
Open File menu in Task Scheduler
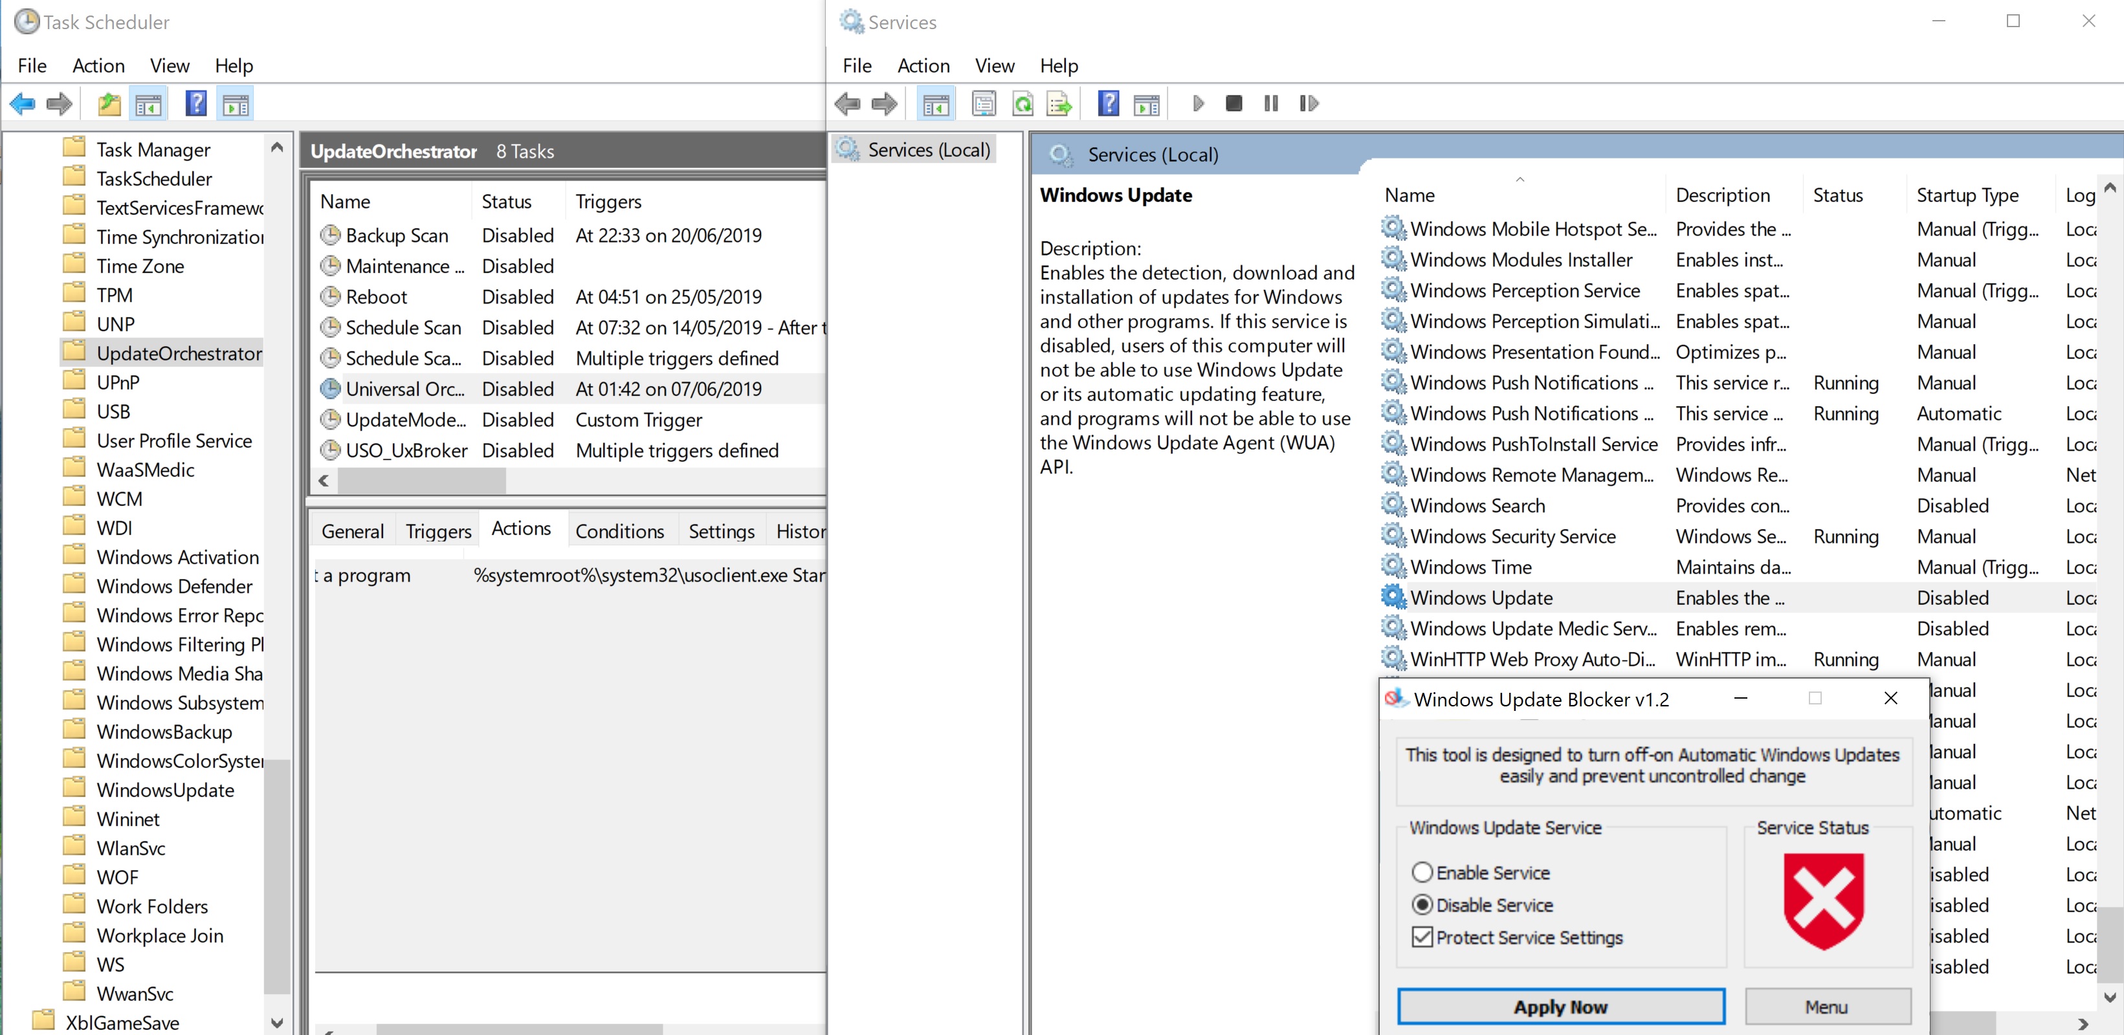click(x=32, y=65)
